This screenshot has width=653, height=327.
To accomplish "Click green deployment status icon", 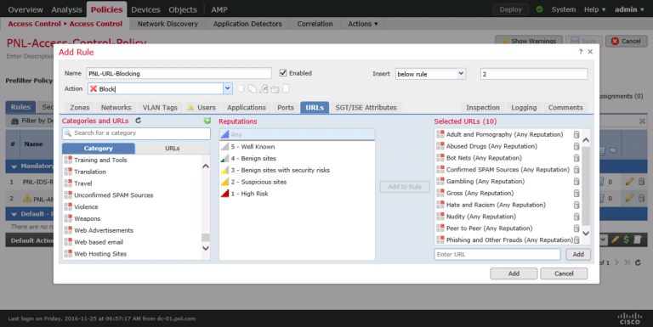I will pyautogui.click(x=539, y=9).
